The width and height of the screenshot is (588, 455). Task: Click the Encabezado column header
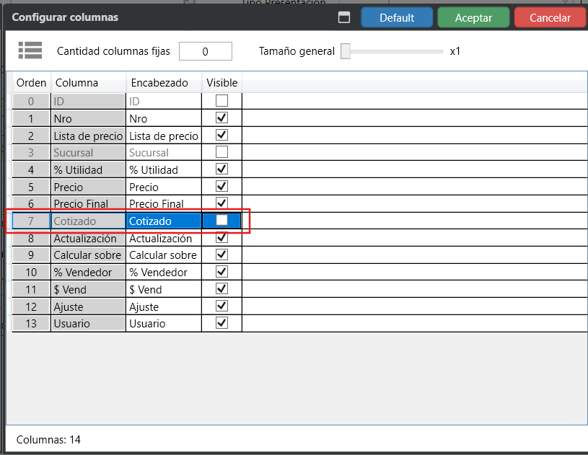[159, 83]
